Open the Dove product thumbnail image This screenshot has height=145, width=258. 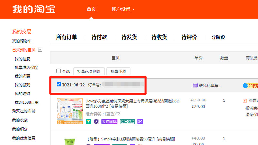70,111
